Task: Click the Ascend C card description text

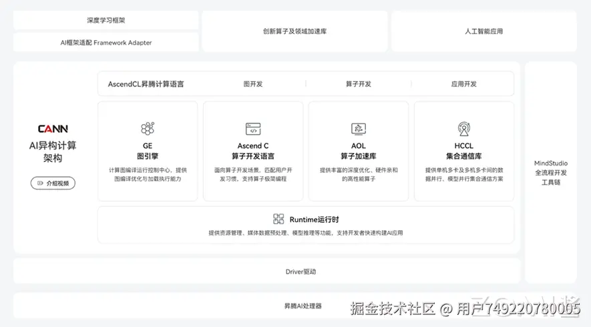Action: [x=253, y=174]
